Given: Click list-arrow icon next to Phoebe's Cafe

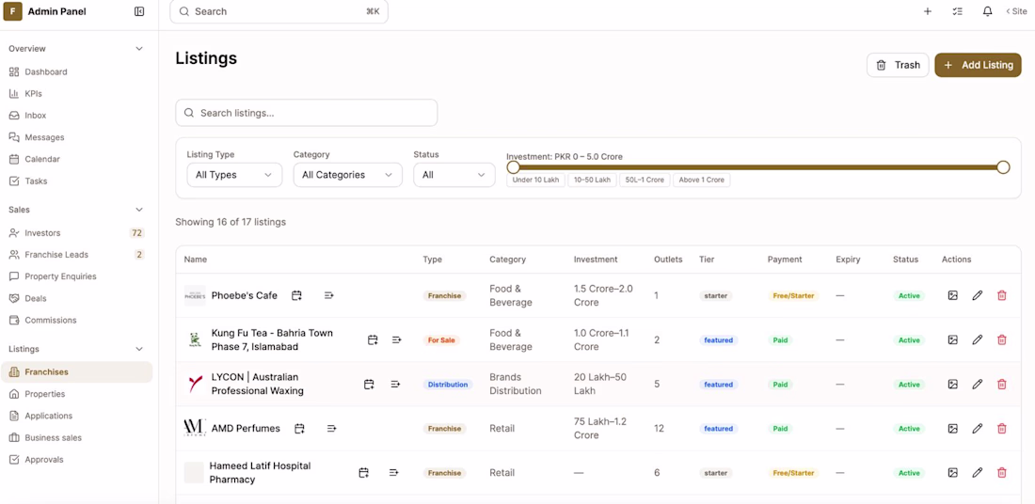Looking at the screenshot, I should click(x=328, y=295).
